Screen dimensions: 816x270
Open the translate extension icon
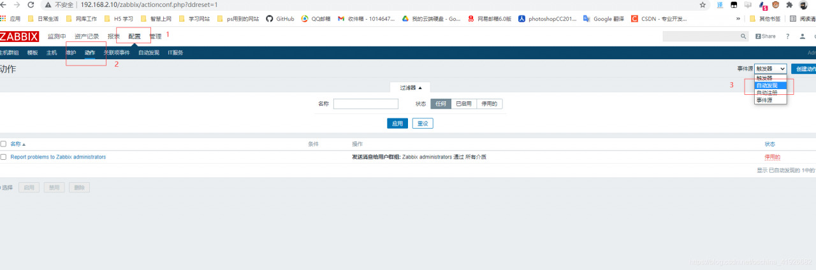(x=720, y=4)
